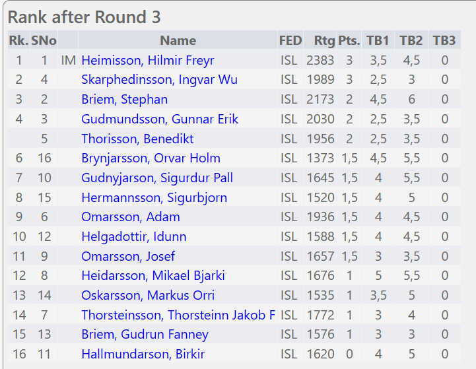Open Oskarsson, Markus Orri link

point(148,296)
